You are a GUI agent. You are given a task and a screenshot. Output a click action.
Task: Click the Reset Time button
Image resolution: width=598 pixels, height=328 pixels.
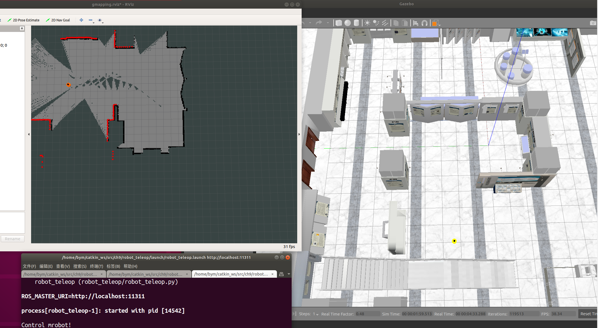[x=588, y=314]
